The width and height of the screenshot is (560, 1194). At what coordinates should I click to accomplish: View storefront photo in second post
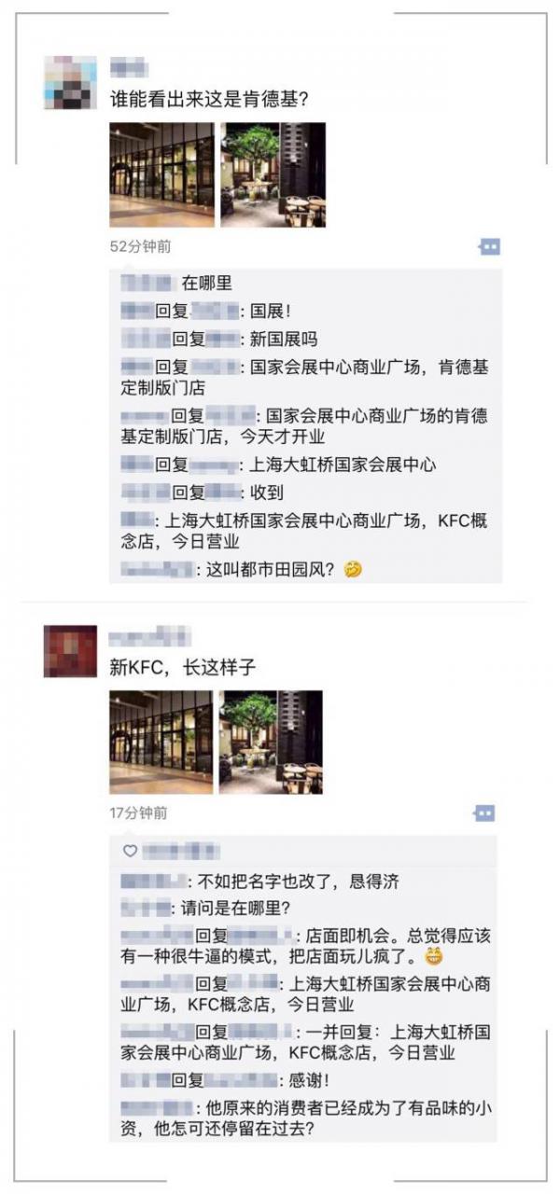161,742
